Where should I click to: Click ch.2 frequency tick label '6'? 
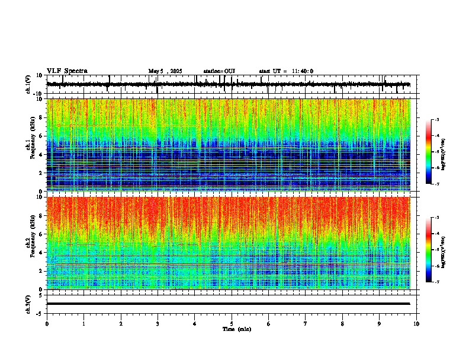click(x=41, y=234)
